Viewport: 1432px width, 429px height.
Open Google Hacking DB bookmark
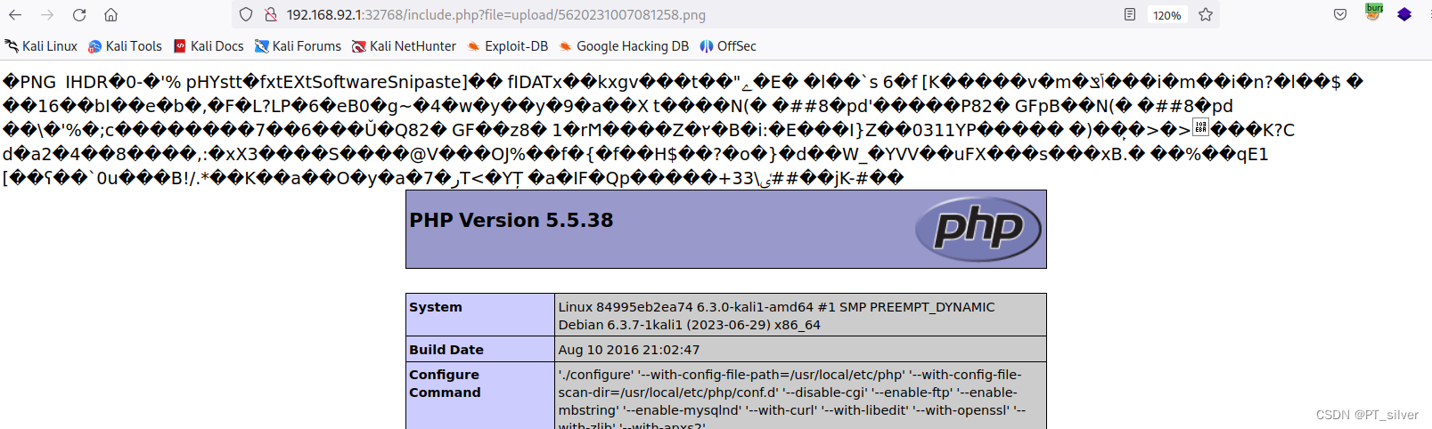coord(624,46)
